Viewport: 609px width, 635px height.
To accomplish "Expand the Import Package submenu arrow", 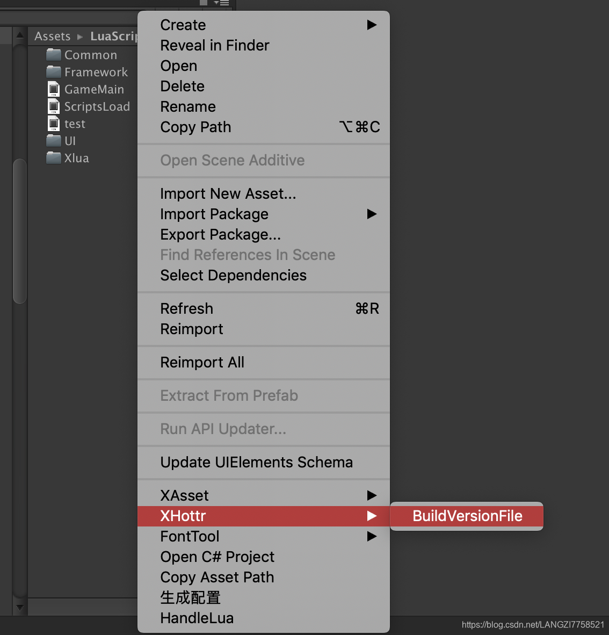I will (372, 214).
